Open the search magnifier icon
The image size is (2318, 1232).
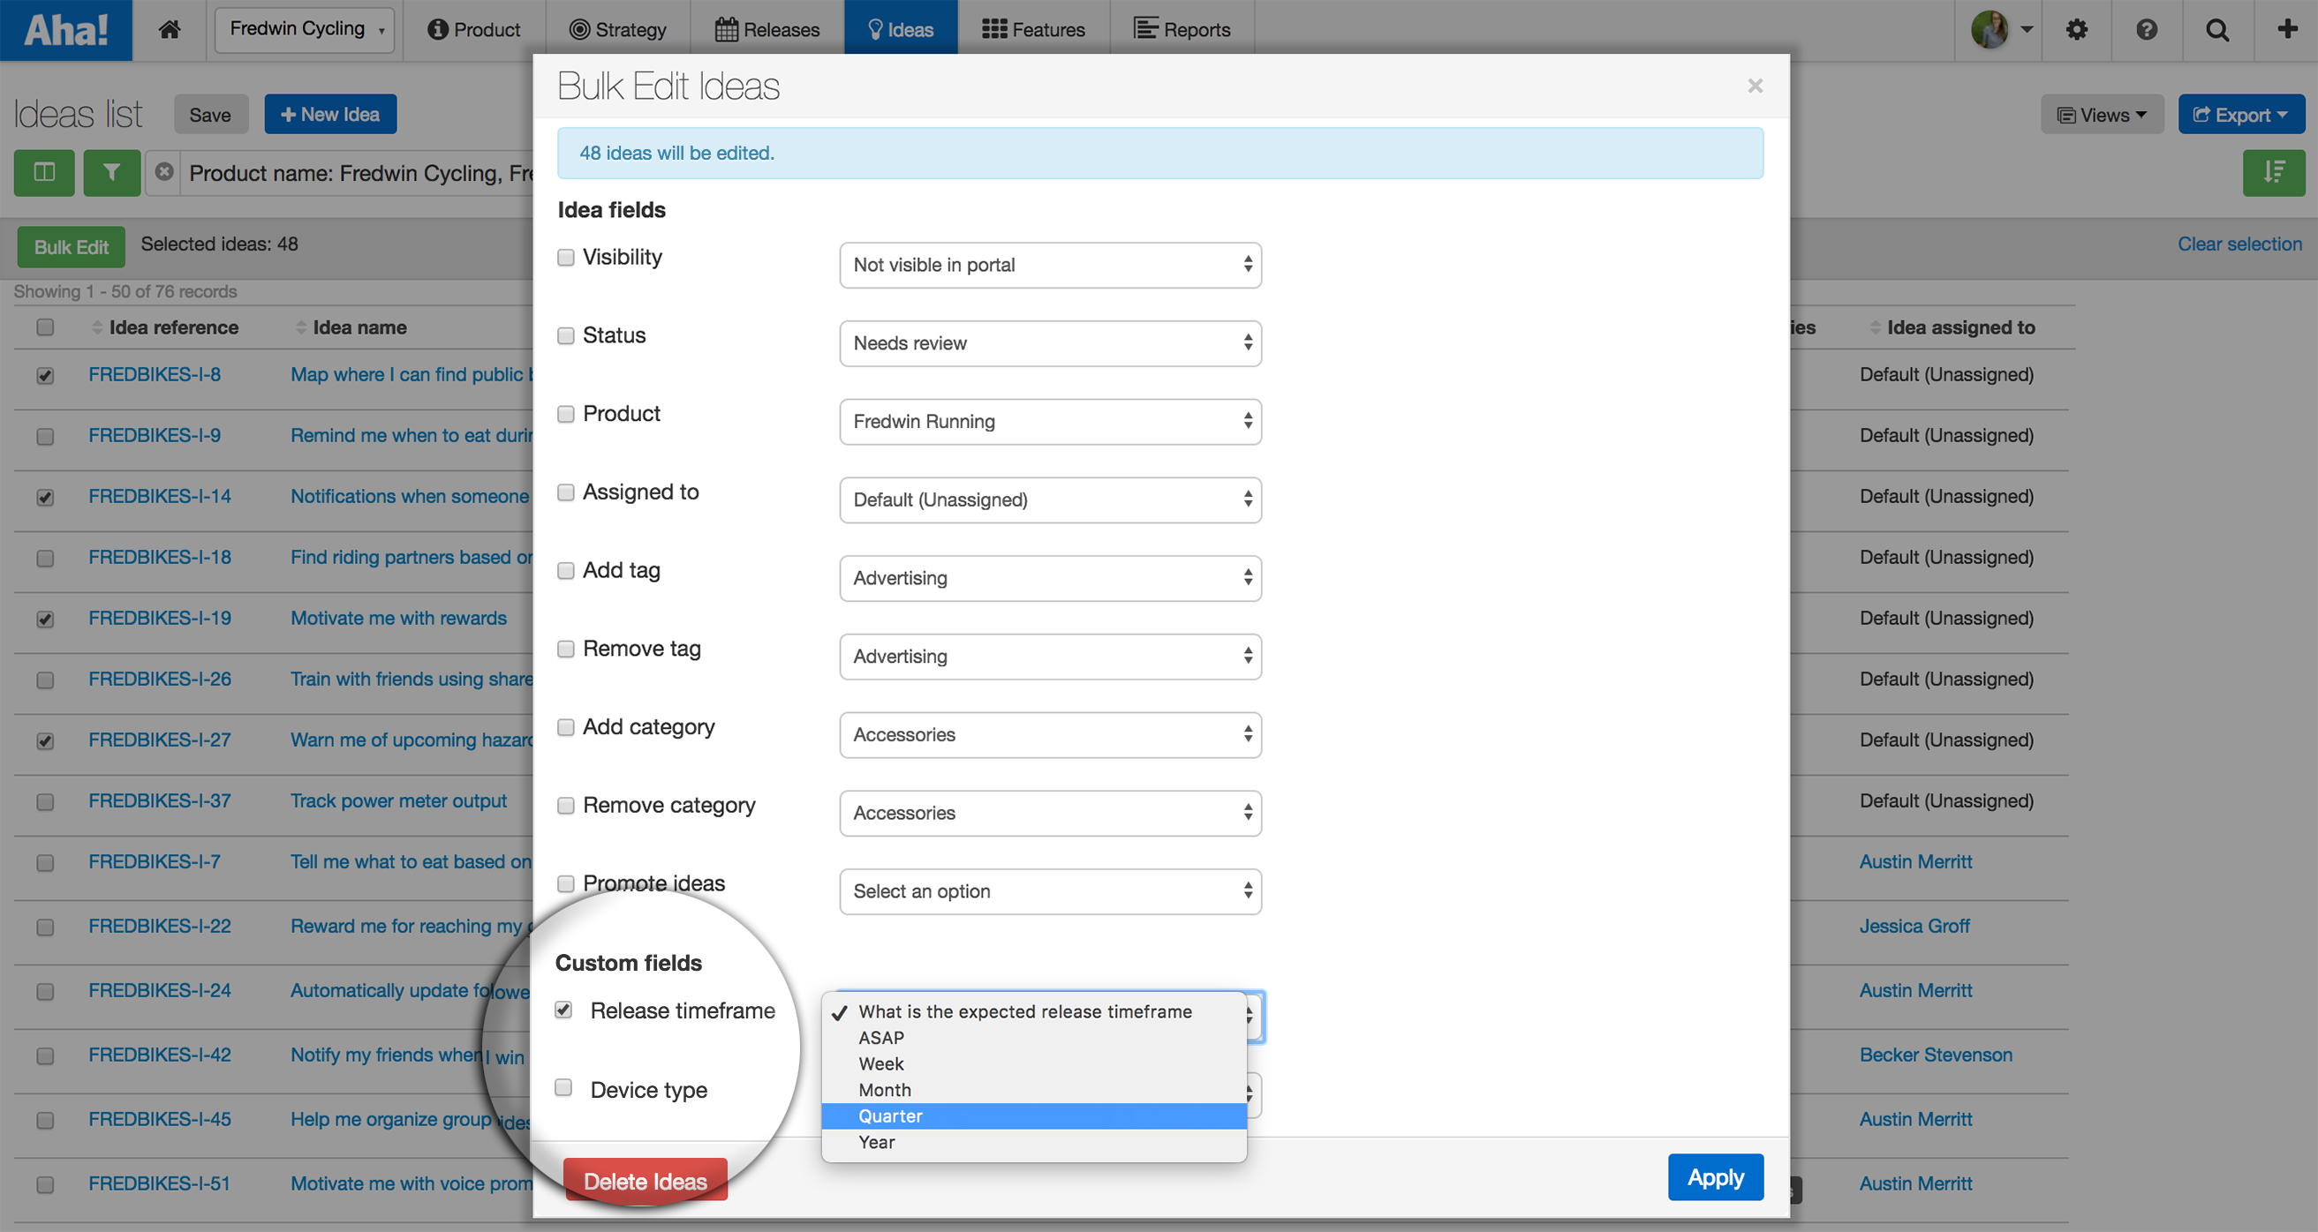pos(2217,30)
